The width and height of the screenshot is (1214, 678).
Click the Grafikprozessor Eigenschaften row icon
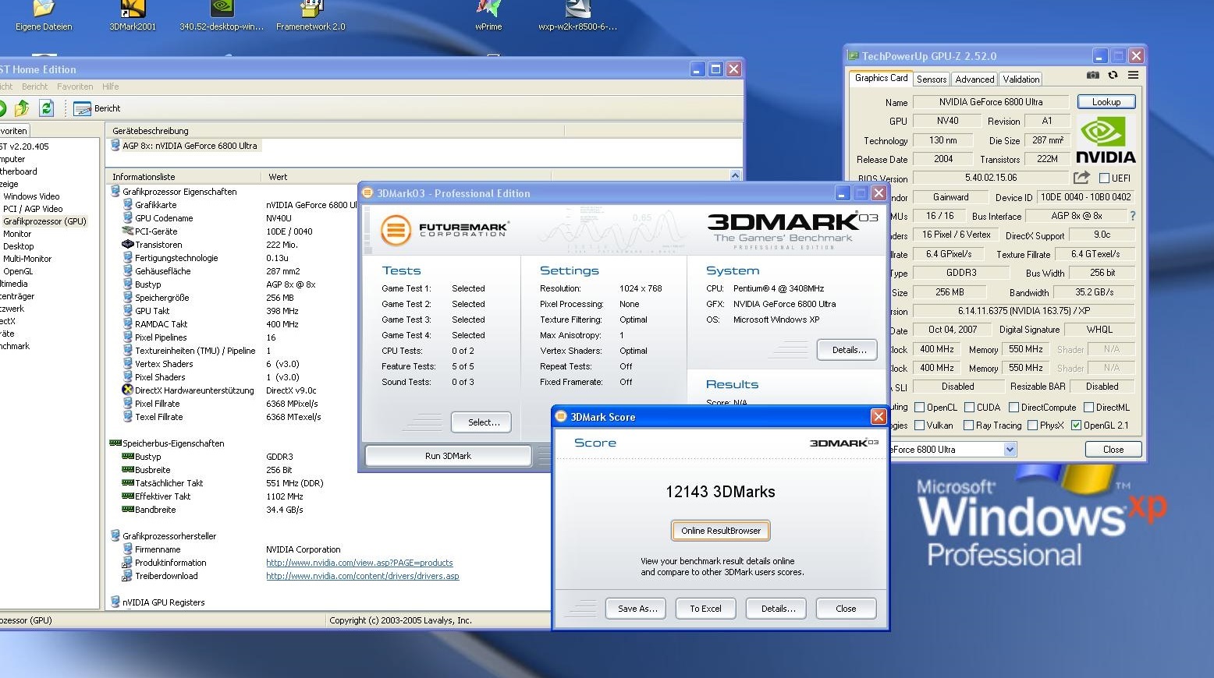pyautogui.click(x=115, y=191)
